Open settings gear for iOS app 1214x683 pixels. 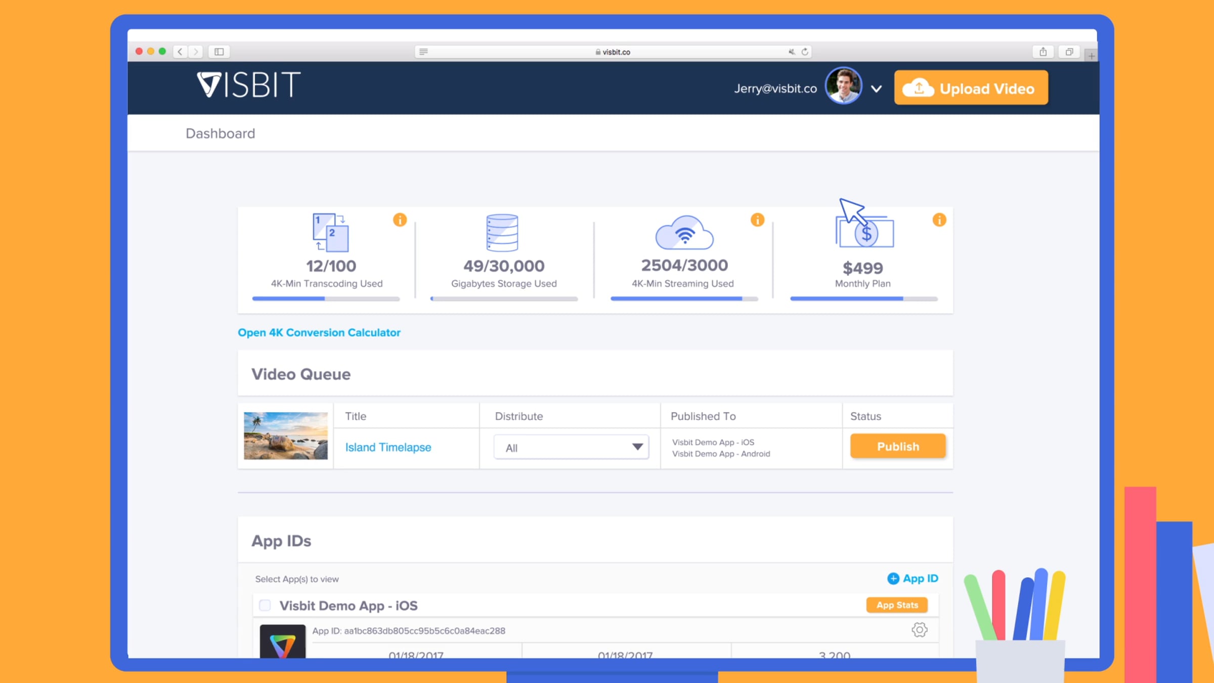coord(919,630)
